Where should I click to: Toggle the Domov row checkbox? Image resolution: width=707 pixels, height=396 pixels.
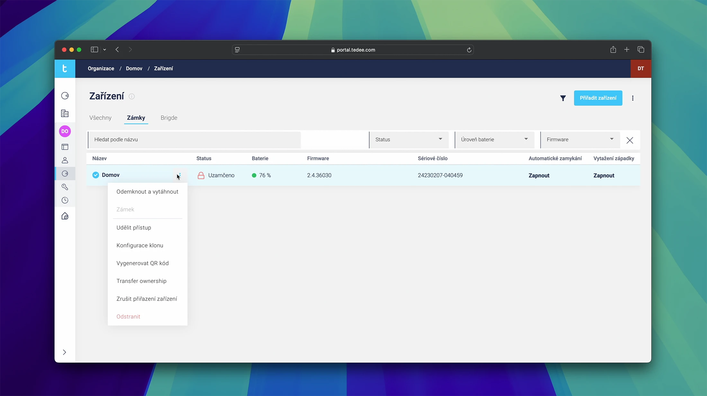pos(95,175)
